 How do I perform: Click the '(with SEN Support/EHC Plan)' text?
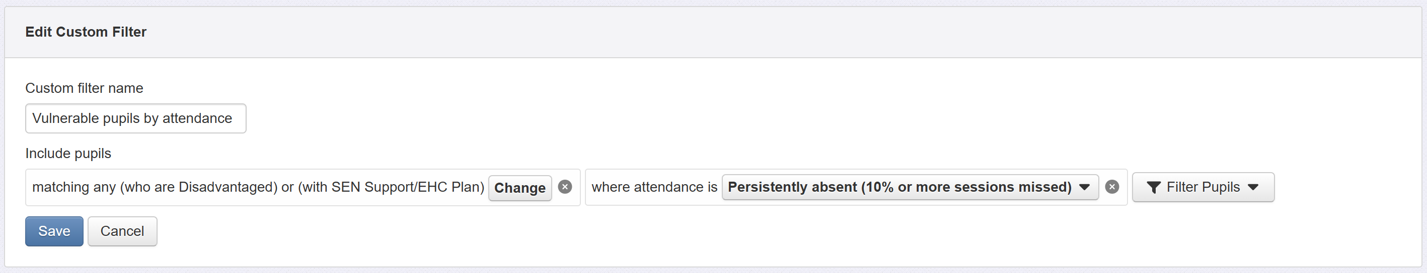[x=391, y=187]
